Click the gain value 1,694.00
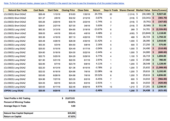The image size is (170, 121). [161, 56]
